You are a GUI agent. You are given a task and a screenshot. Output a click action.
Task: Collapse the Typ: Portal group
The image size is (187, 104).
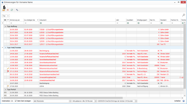coord(6,90)
